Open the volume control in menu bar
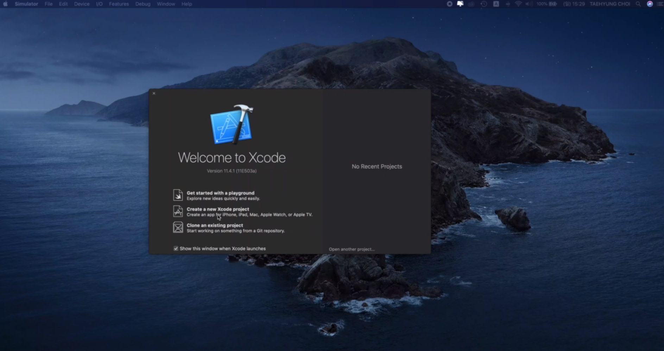This screenshot has width=664, height=351. point(529,4)
